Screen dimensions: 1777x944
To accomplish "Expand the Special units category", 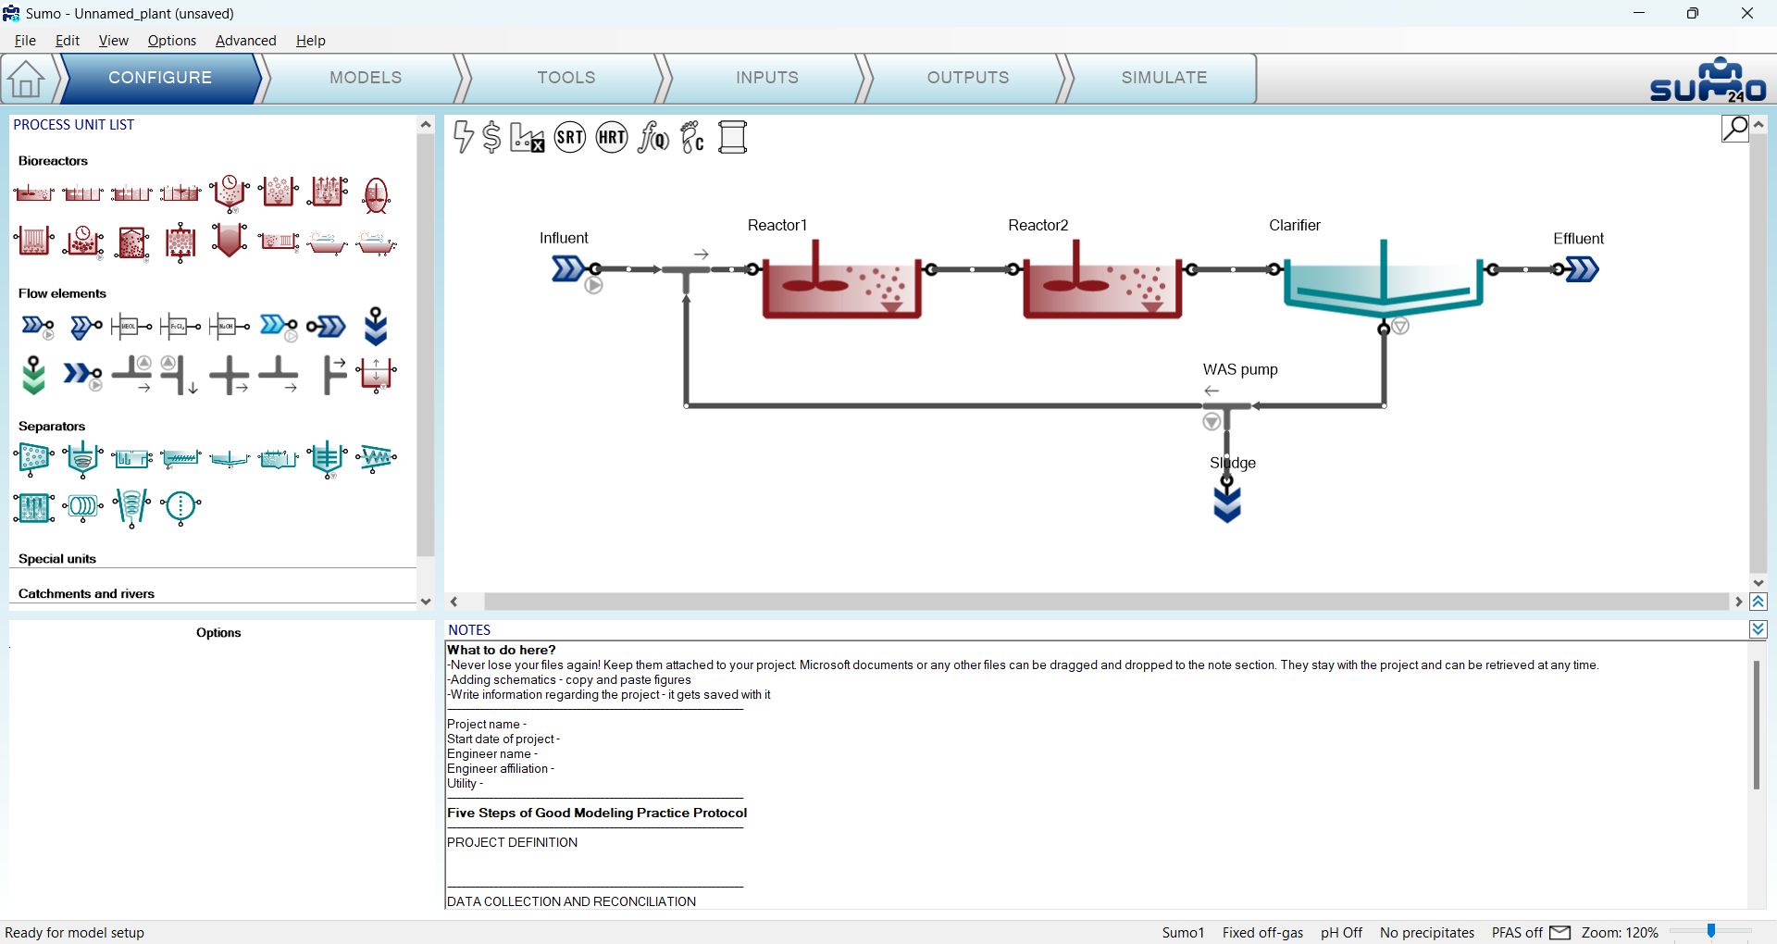I will tap(57, 559).
